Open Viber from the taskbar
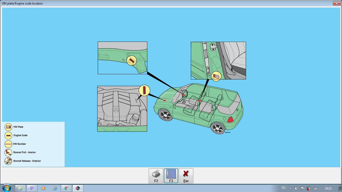The image size is (342, 192). pyautogui.click(x=32, y=188)
